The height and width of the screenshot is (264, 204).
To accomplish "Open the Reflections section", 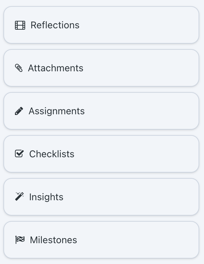I will click(x=101, y=25).
